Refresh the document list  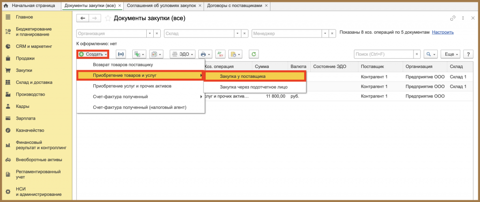[x=254, y=54]
